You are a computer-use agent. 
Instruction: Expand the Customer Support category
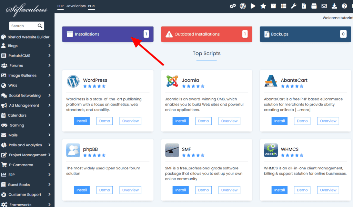pos(26,195)
